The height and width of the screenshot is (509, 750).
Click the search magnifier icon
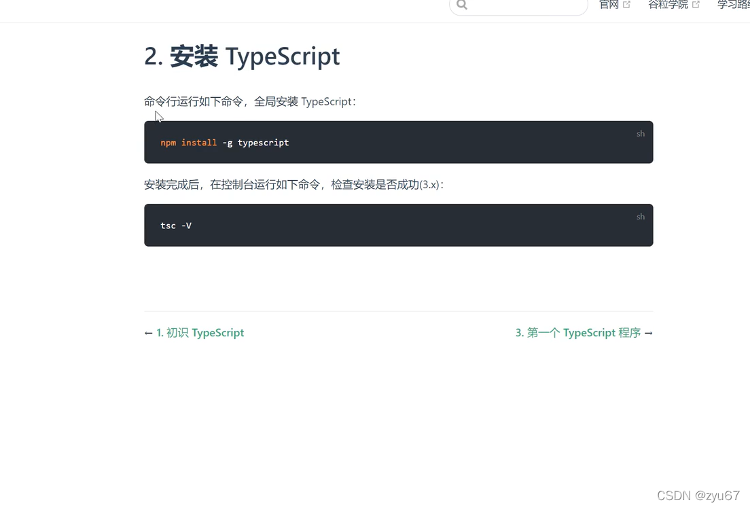(461, 5)
